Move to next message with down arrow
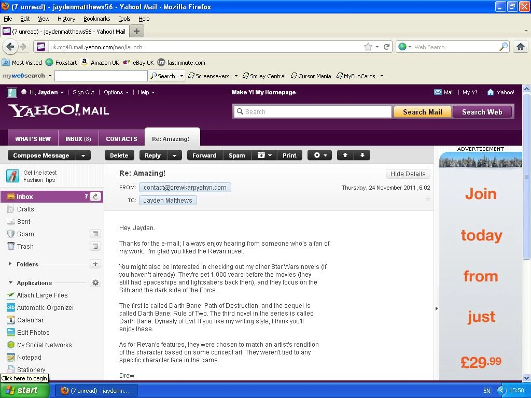This screenshot has height=398, width=531. 362,155
